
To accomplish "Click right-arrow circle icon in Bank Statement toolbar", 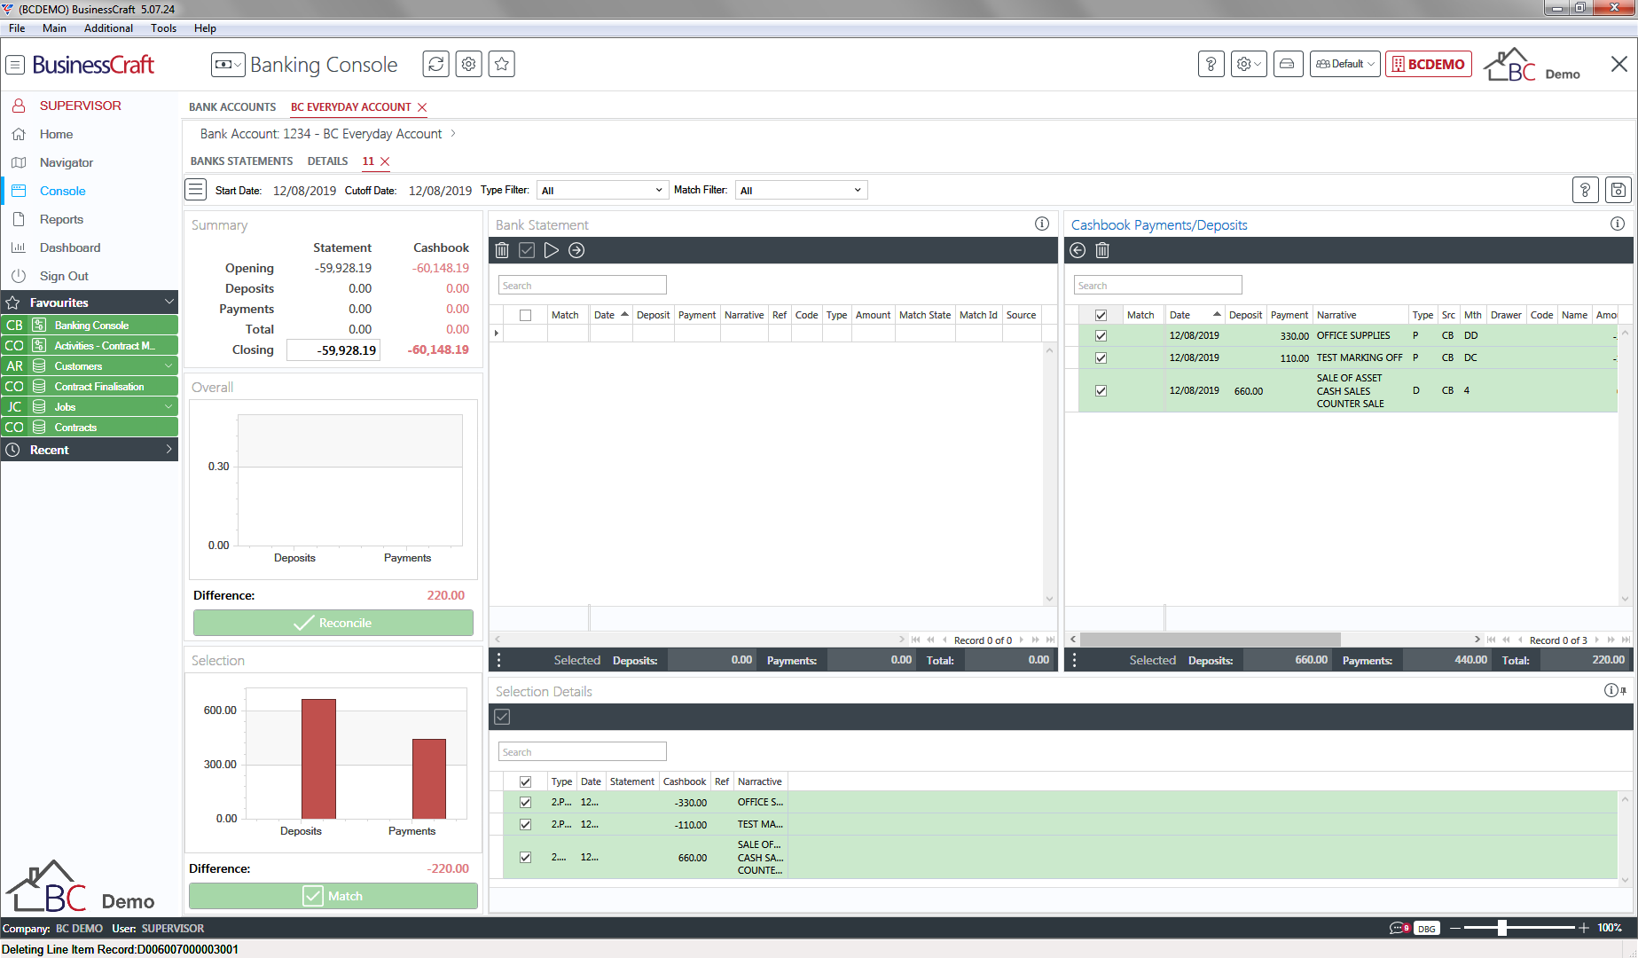I will (x=576, y=250).
